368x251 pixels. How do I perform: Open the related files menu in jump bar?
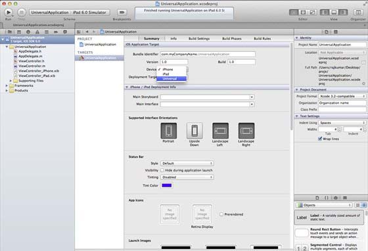point(79,32)
